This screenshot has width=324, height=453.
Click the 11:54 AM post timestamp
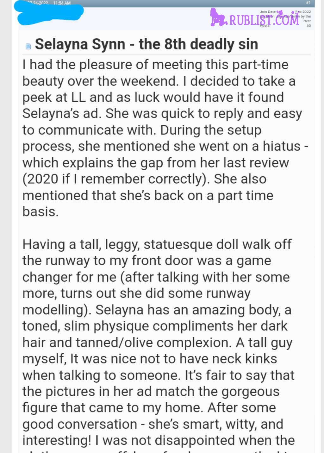pos(62,3)
